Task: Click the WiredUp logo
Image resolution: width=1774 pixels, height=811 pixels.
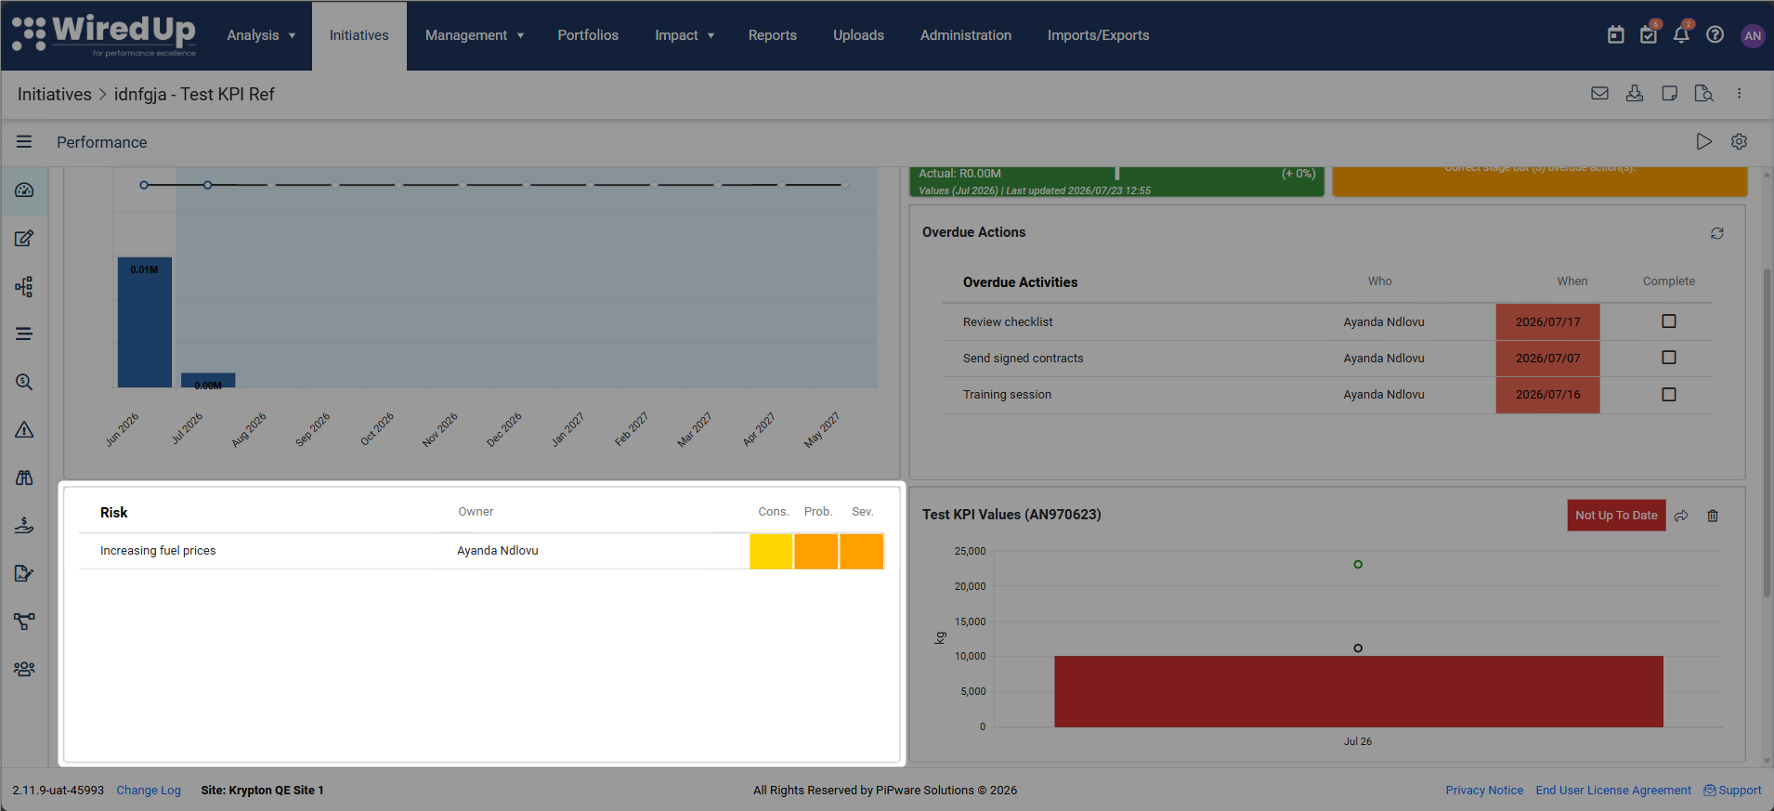Action: click(104, 35)
